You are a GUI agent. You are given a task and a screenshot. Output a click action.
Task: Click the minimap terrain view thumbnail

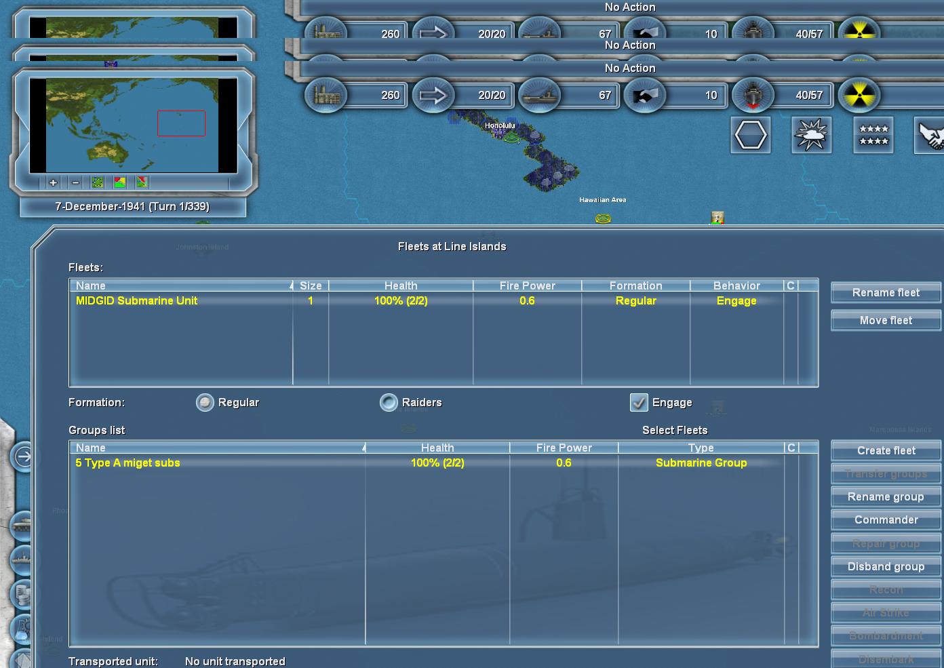98,182
